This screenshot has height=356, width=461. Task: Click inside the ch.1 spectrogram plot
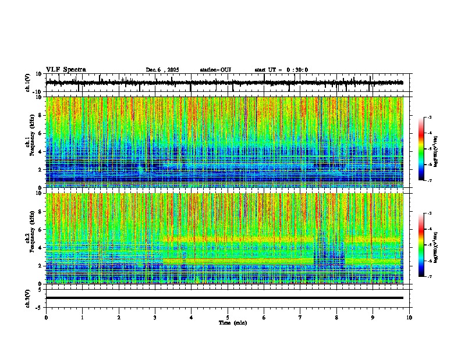(x=225, y=142)
